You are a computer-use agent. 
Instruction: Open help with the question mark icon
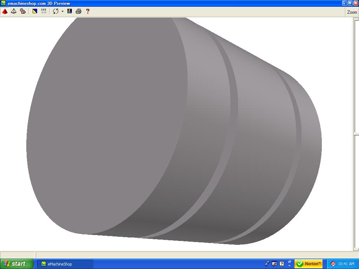(88, 11)
